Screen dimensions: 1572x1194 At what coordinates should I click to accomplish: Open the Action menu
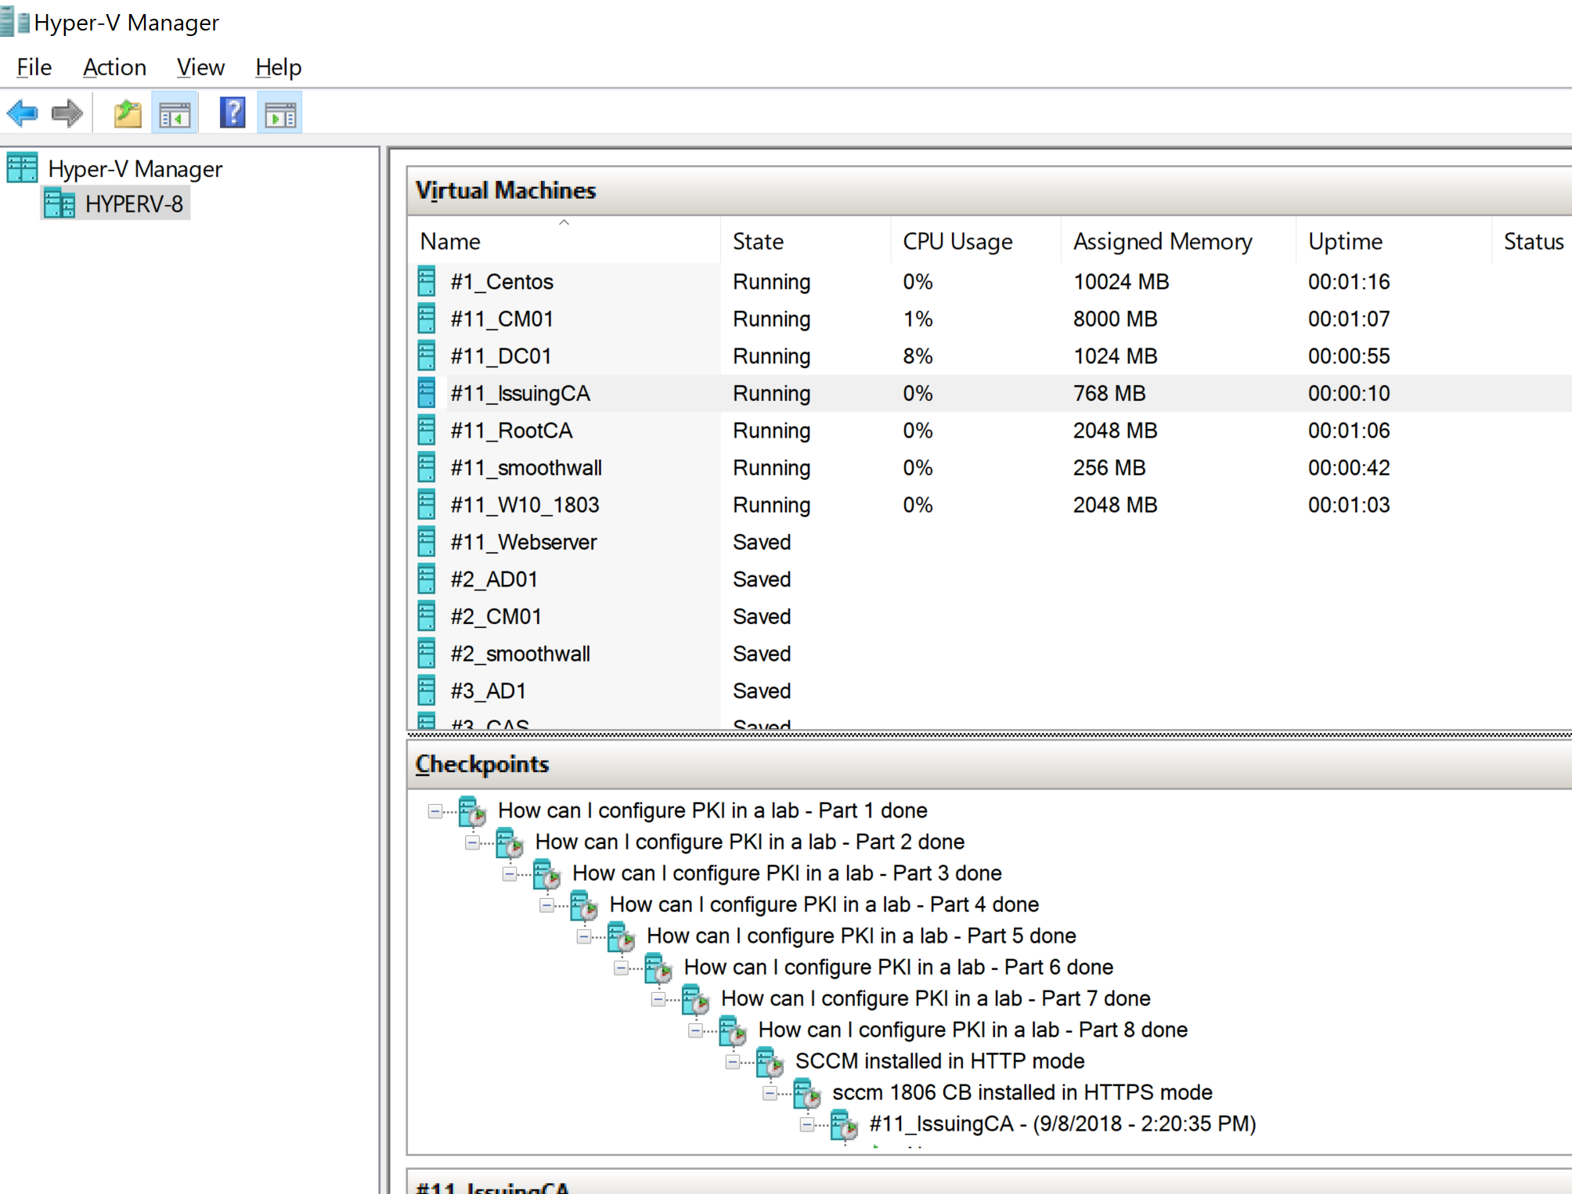pyautogui.click(x=114, y=67)
